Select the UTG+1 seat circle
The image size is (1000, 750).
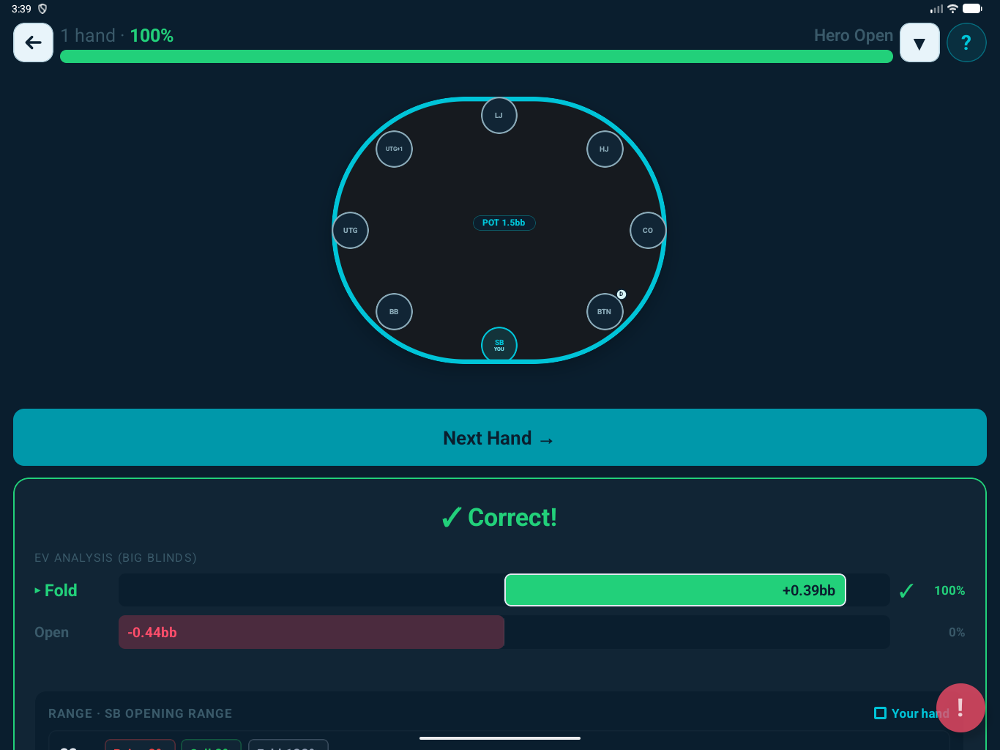[x=394, y=149]
